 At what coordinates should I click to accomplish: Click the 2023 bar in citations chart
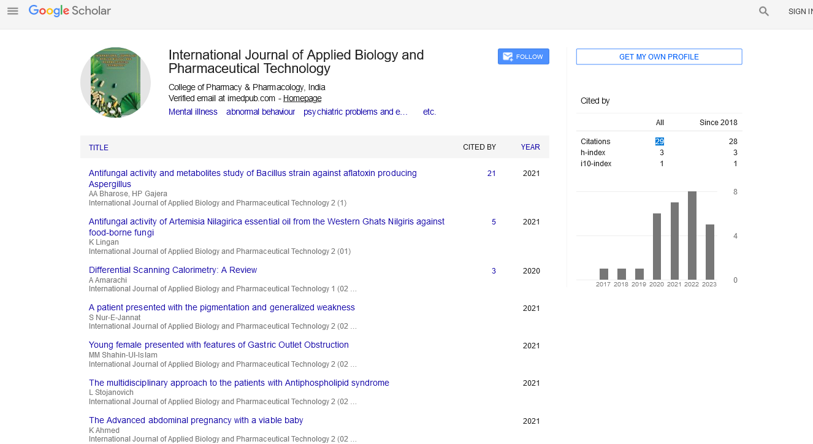click(709, 252)
